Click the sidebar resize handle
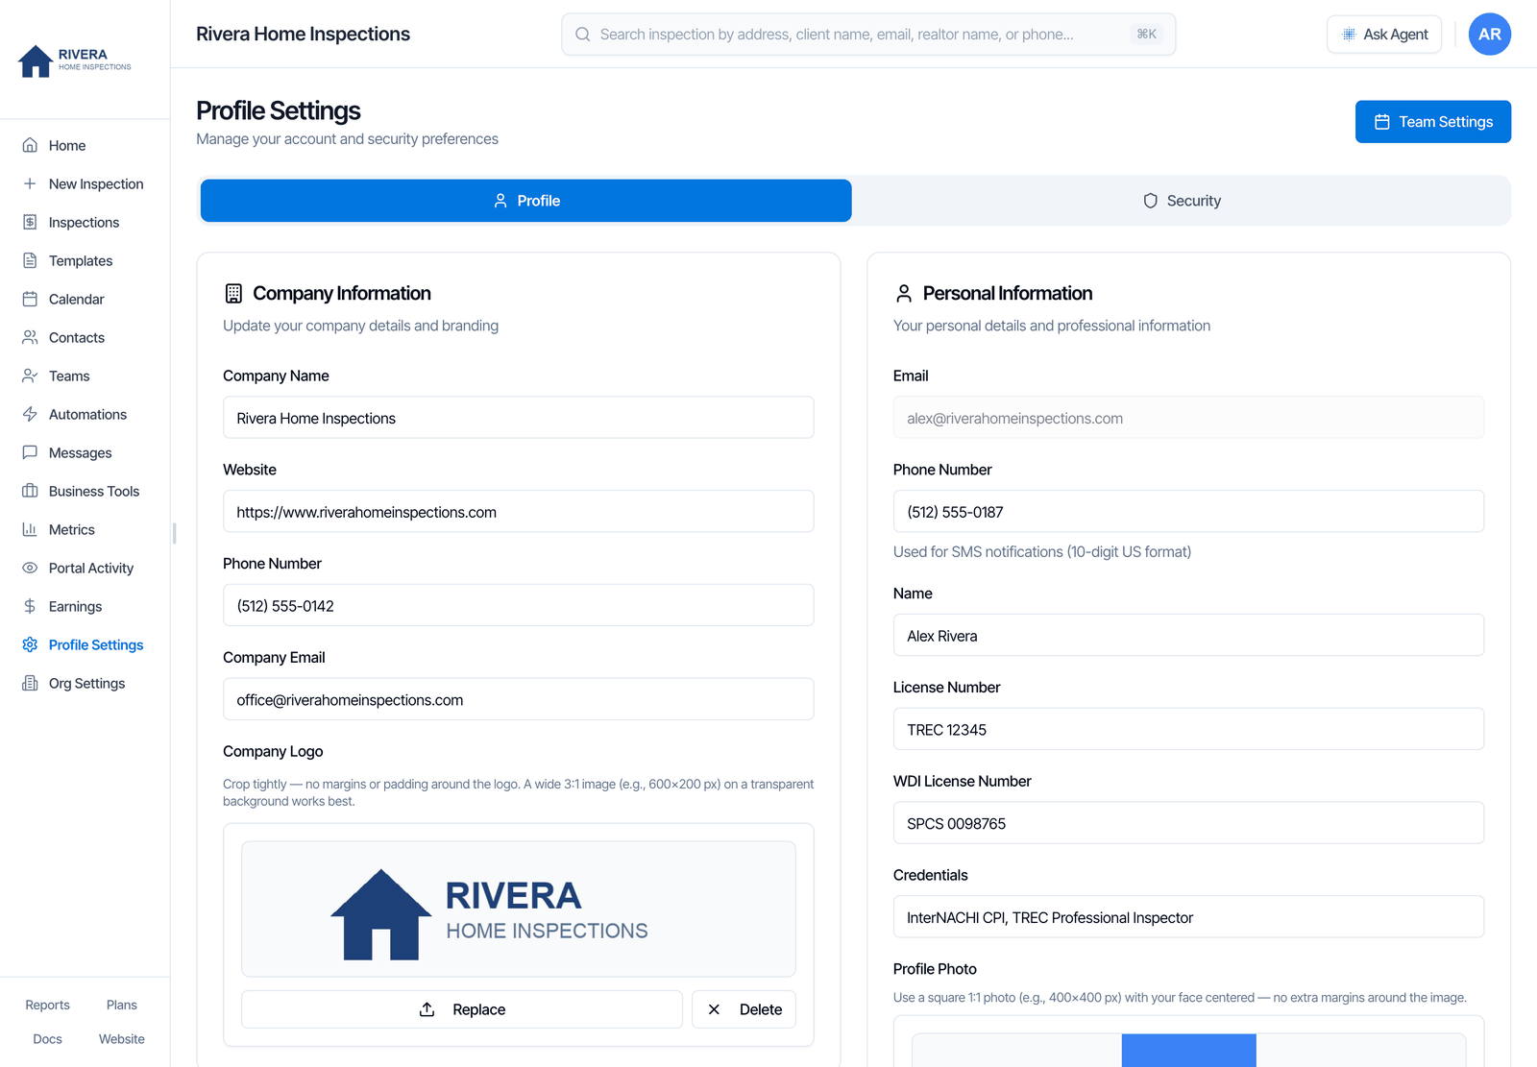The width and height of the screenshot is (1537, 1067). click(x=174, y=533)
